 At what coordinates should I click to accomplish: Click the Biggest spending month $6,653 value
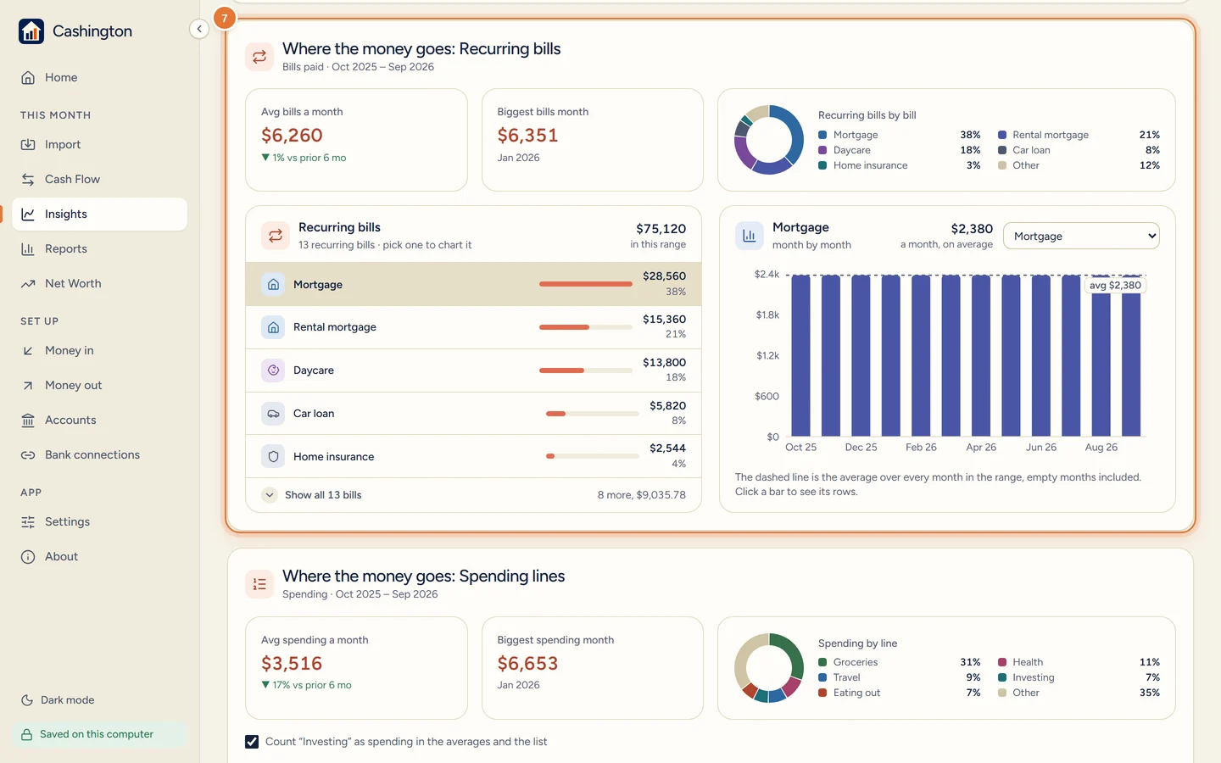click(527, 664)
